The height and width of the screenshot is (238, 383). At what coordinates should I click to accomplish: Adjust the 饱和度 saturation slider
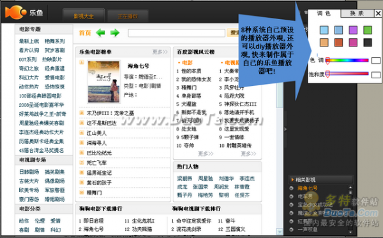(x=347, y=74)
